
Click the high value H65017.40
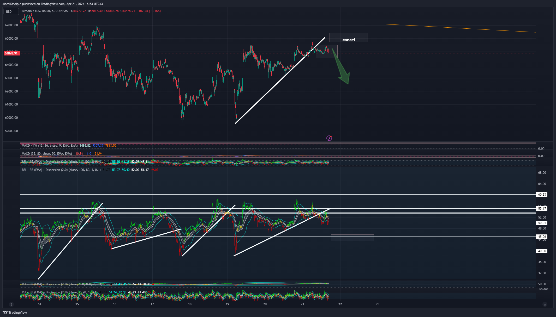95,11
